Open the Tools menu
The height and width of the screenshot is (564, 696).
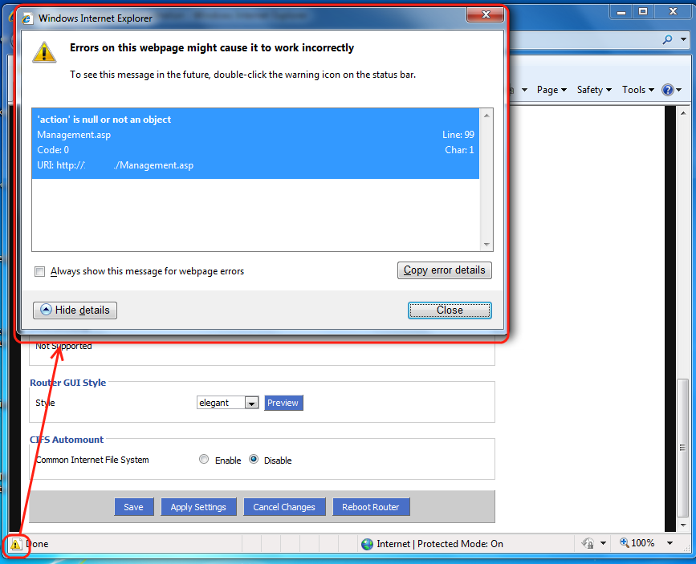pyautogui.click(x=638, y=90)
